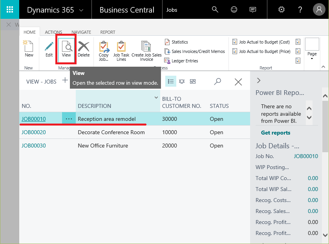This screenshot has height=244, width=329.
Task: Open the help question mark
Action: click(300, 9)
